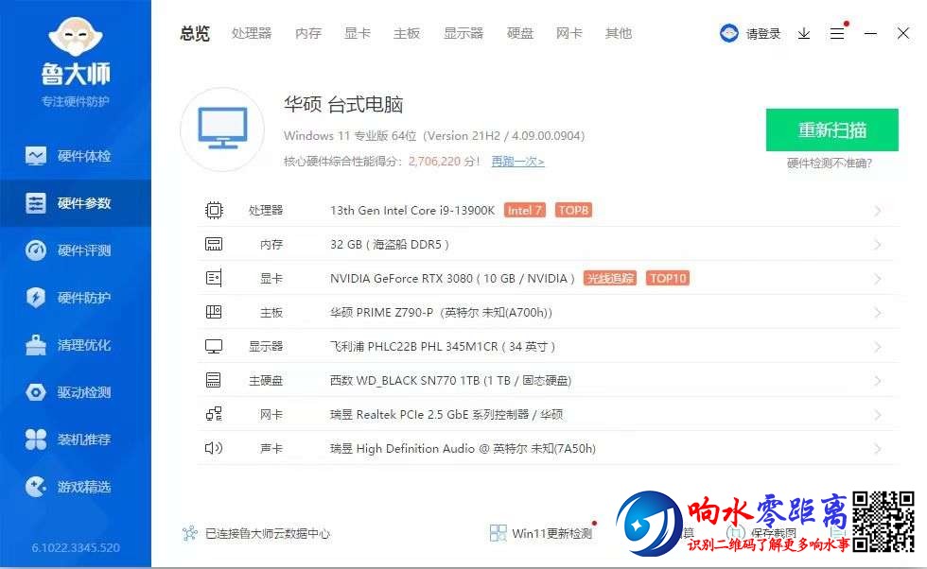Viewport: 927px width, 569px height.
Task: Click the login avatar icon
Action: 729,33
